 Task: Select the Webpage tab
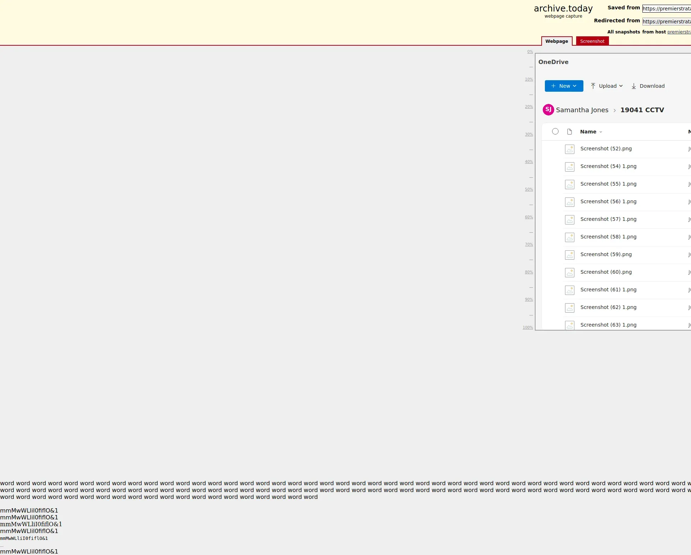[556, 41]
